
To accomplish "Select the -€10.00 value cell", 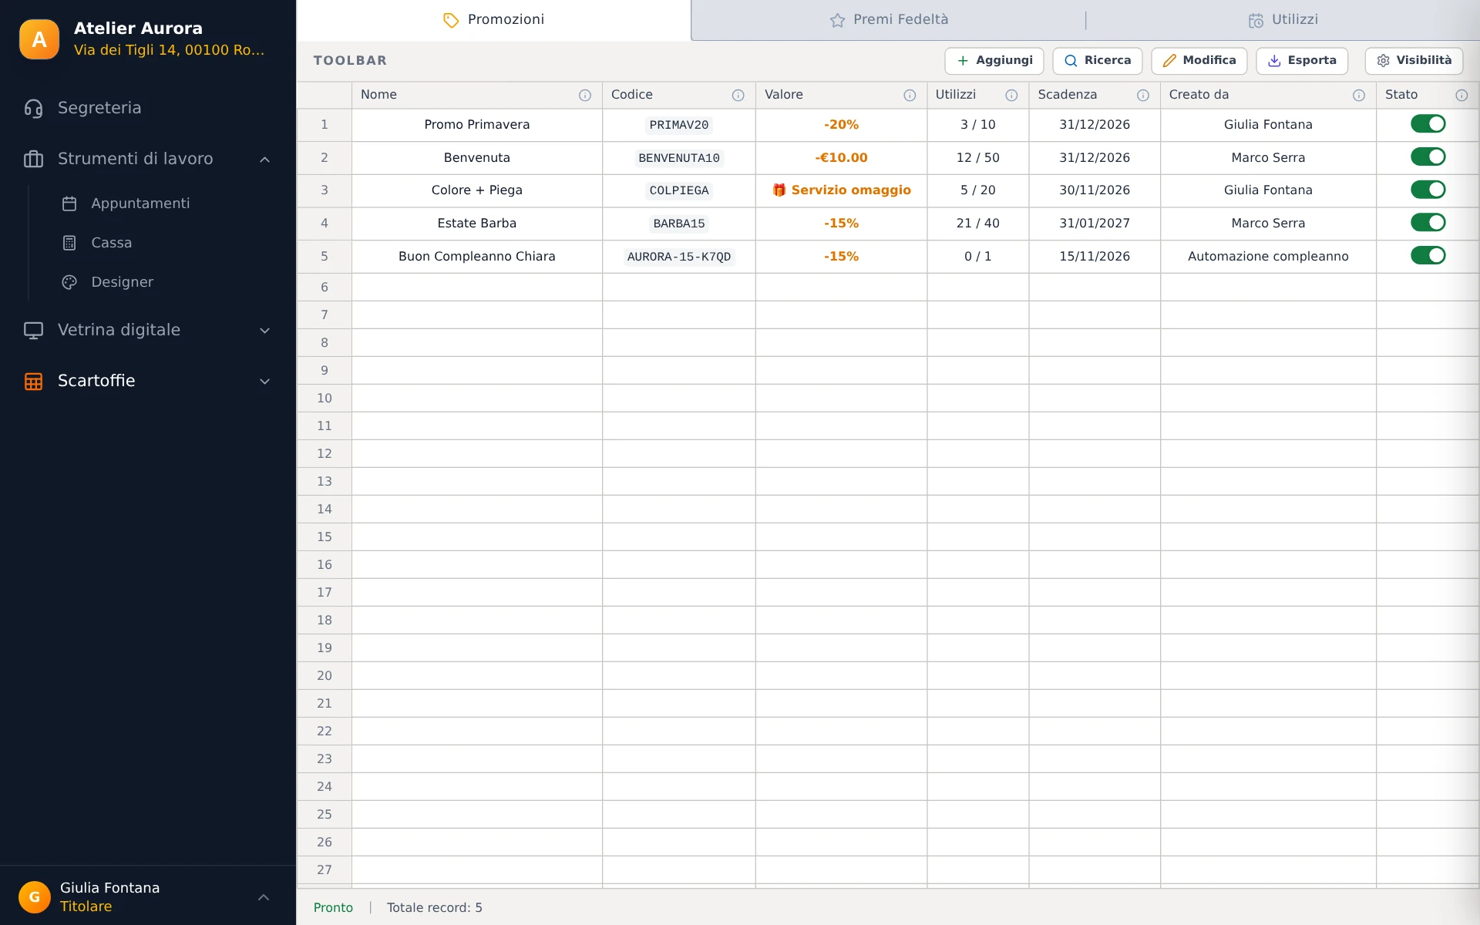I will pos(842,158).
